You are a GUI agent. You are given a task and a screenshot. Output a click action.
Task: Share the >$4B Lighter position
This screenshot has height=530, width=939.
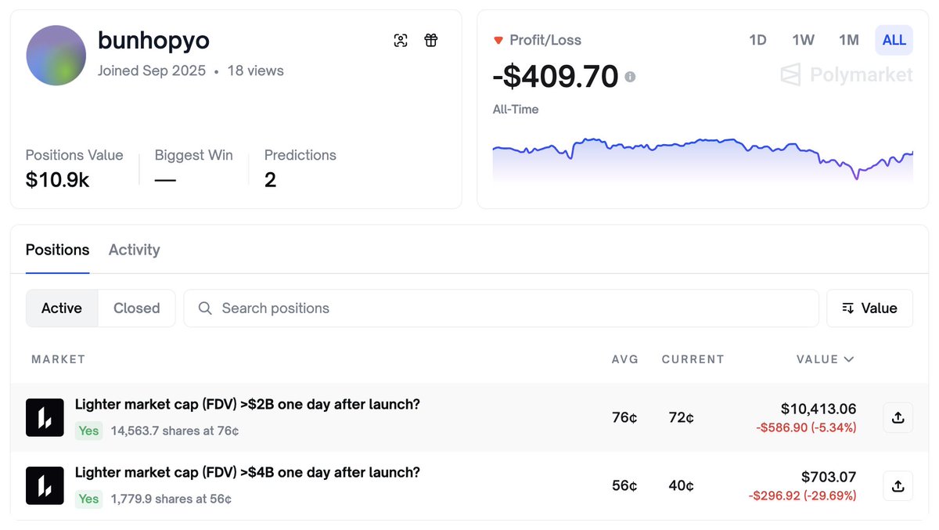coord(898,486)
